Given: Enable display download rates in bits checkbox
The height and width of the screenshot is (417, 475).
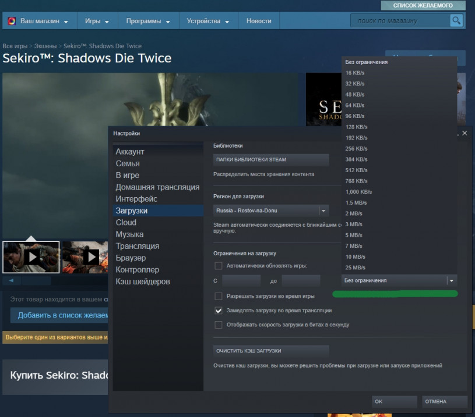Looking at the screenshot, I should click(x=219, y=325).
